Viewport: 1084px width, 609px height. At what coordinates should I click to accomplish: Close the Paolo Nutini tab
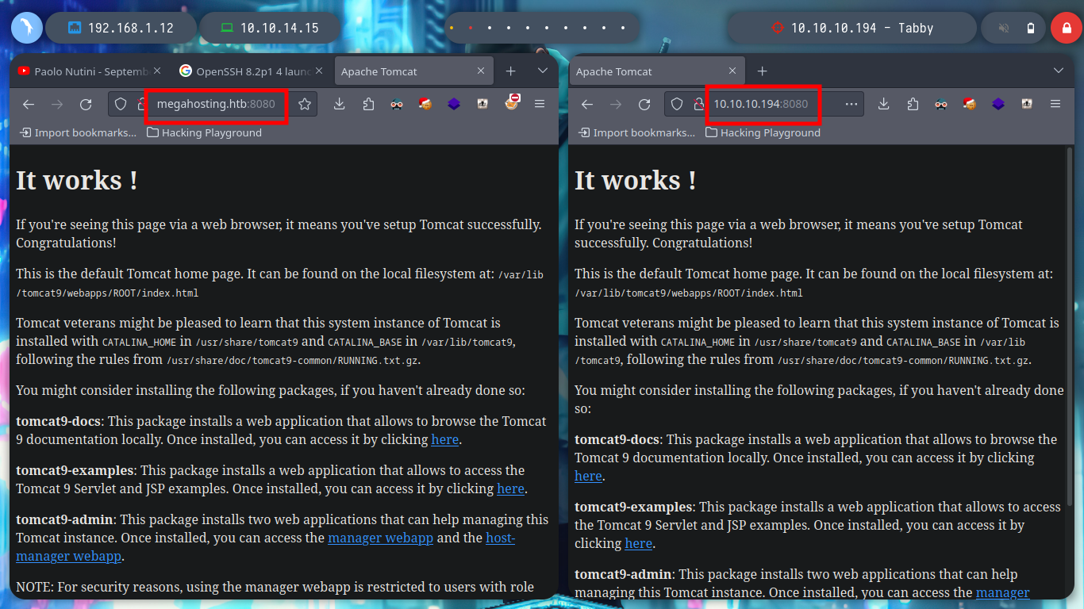click(x=156, y=71)
